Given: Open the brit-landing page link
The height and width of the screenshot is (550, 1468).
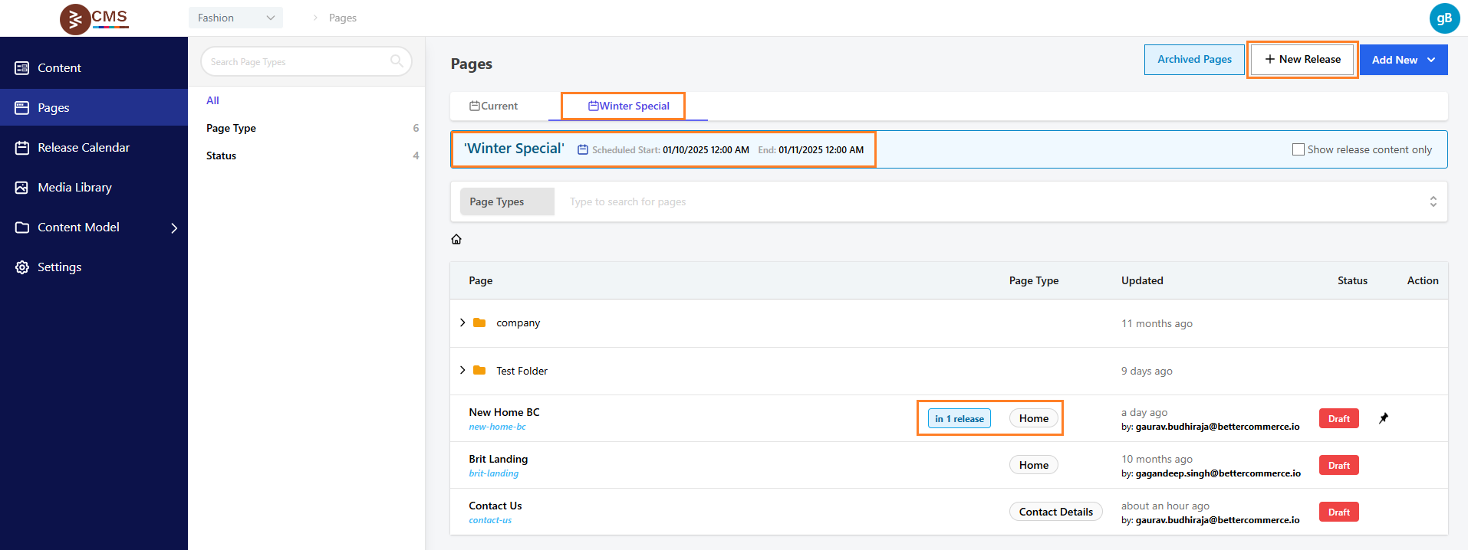Looking at the screenshot, I should click(x=493, y=473).
